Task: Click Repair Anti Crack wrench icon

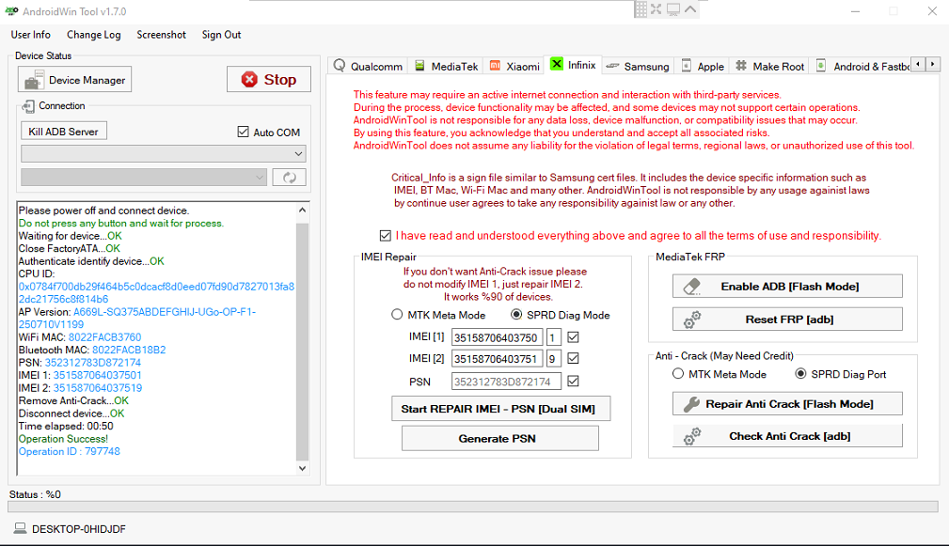Action: point(692,404)
